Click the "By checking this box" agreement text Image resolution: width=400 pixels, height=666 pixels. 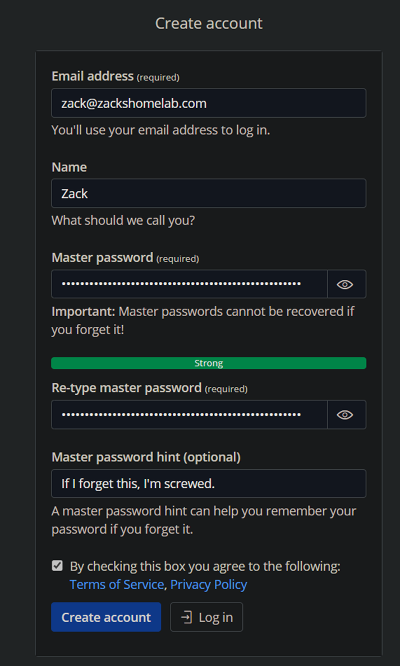pyautogui.click(x=205, y=566)
